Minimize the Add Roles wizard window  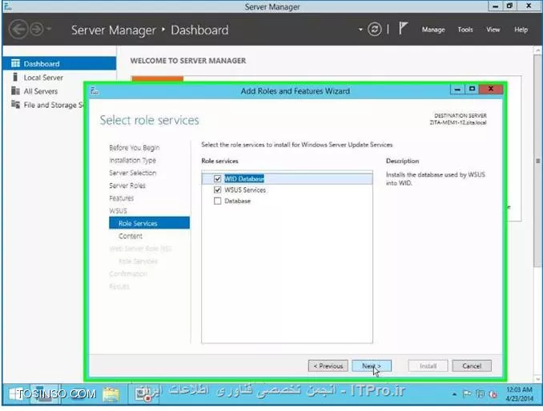click(457, 89)
